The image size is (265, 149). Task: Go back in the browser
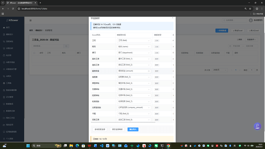point(3,8)
